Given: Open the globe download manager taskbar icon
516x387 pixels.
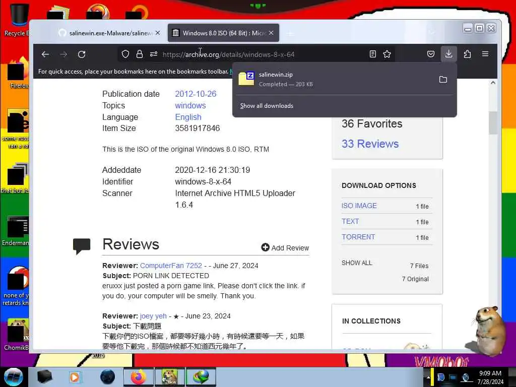Looking at the screenshot, I should tap(201, 377).
